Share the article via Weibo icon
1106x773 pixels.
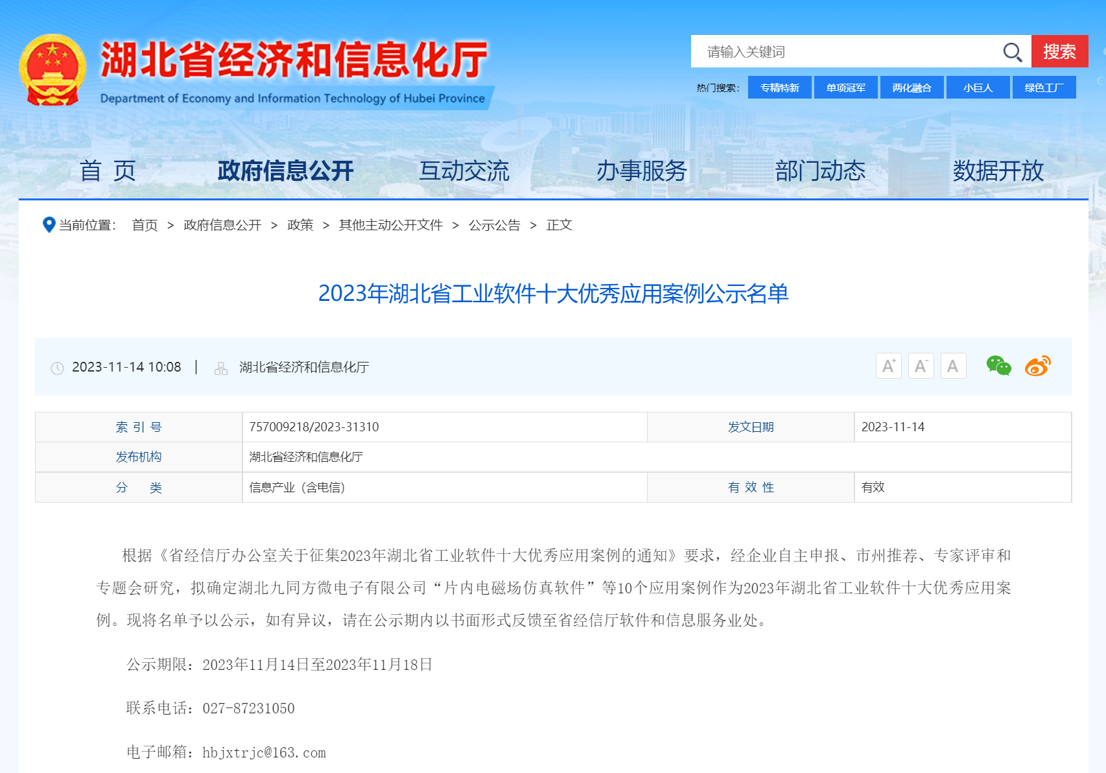[x=1037, y=366]
